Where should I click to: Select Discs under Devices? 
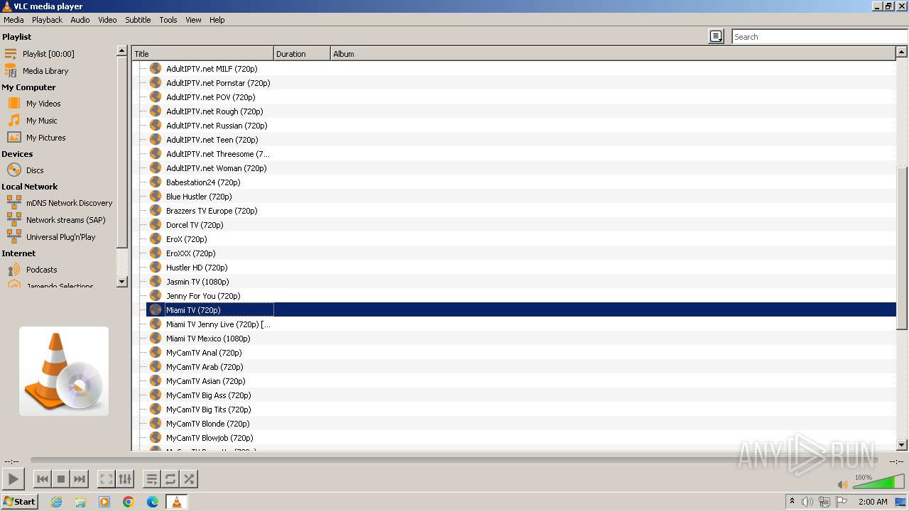(35, 170)
